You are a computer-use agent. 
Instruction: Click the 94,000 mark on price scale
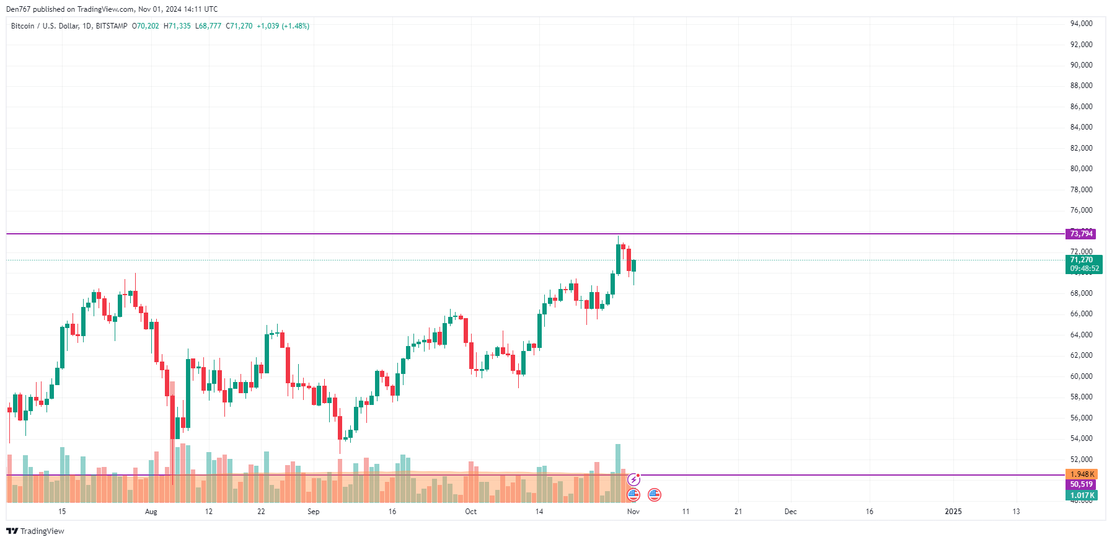[1081, 24]
